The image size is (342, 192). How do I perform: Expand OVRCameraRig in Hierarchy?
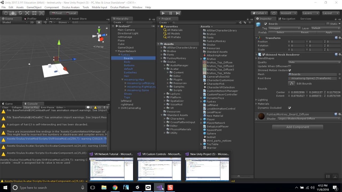coord(119,108)
